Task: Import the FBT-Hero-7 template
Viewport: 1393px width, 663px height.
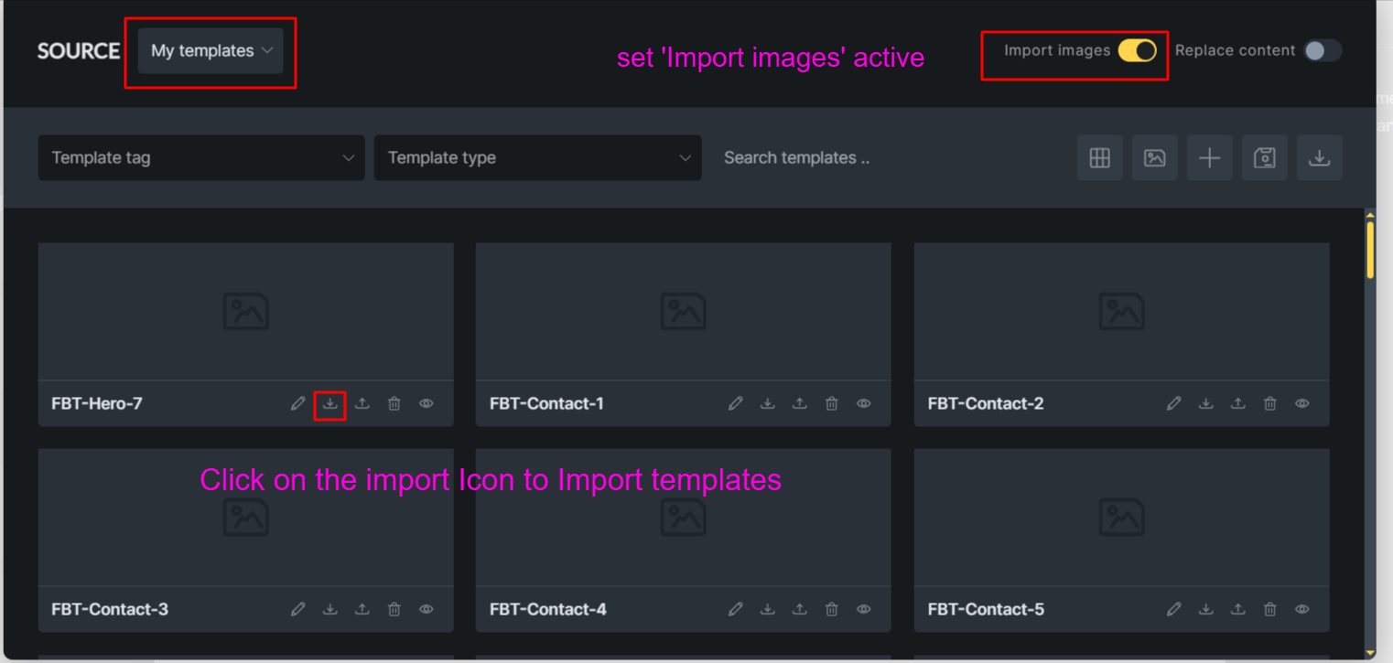Action: pyautogui.click(x=329, y=403)
